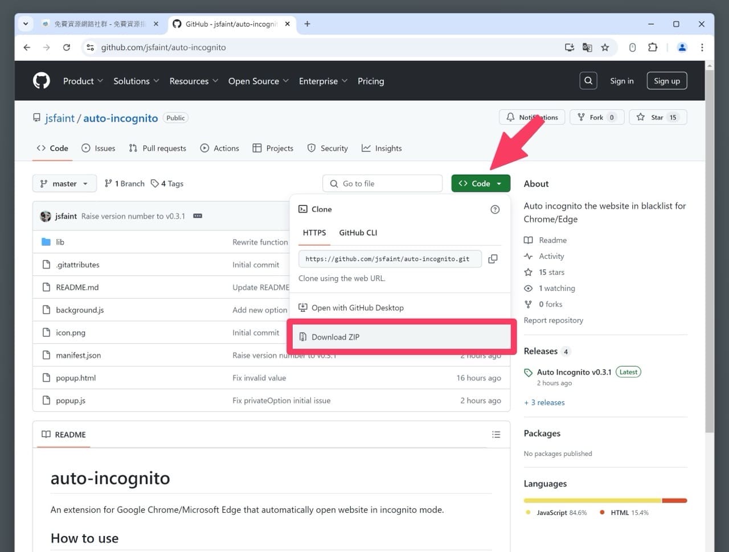Image resolution: width=729 pixels, height=552 pixels.
Task: Expand the Product menu
Action: tap(83, 81)
